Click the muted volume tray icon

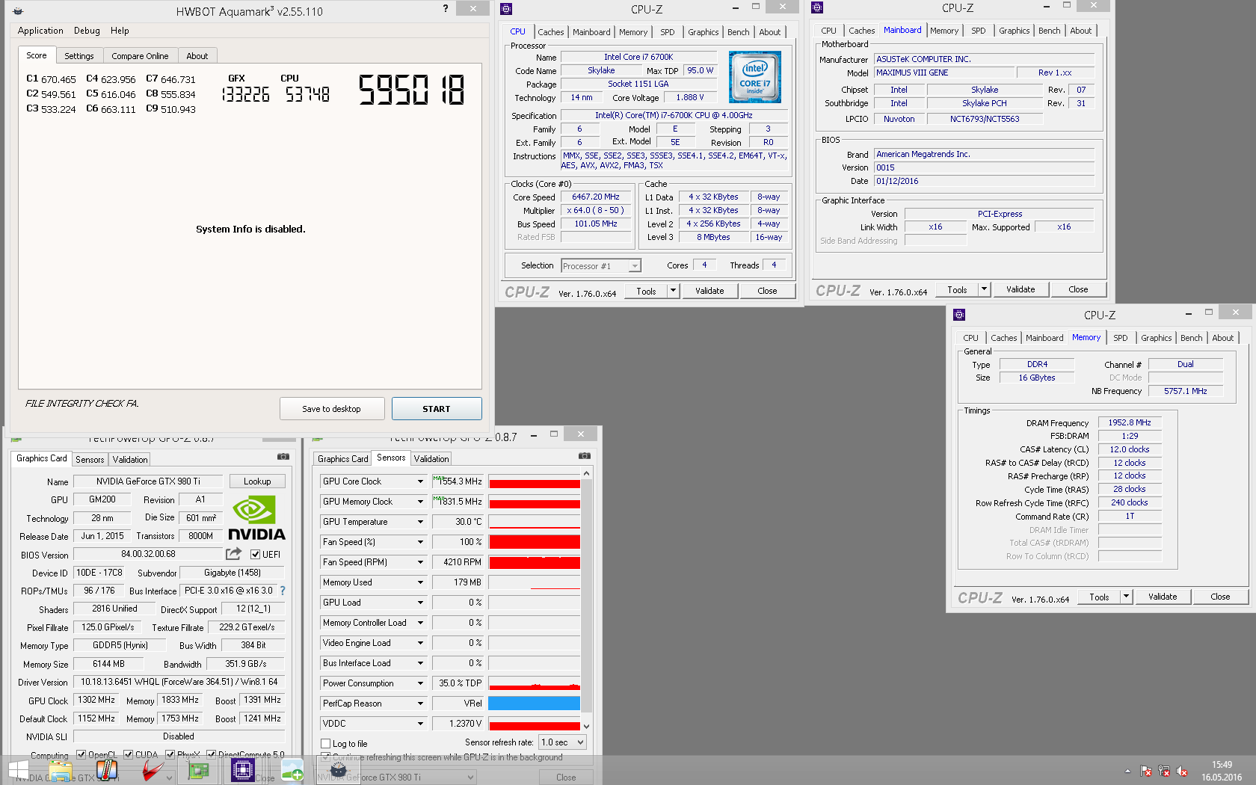point(1182,771)
